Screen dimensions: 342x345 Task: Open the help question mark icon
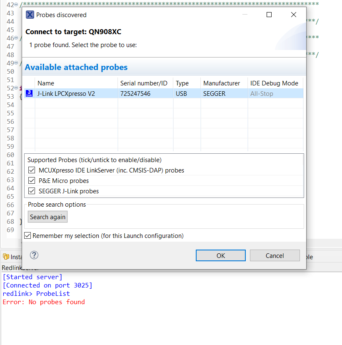click(34, 255)
